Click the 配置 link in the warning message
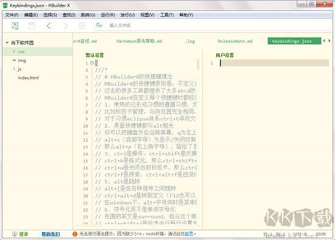 click(189, 234)
